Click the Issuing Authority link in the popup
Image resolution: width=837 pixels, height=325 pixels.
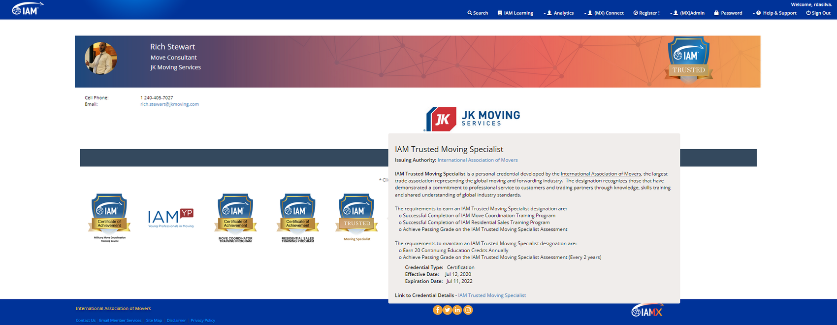click(x=478, y=160)
